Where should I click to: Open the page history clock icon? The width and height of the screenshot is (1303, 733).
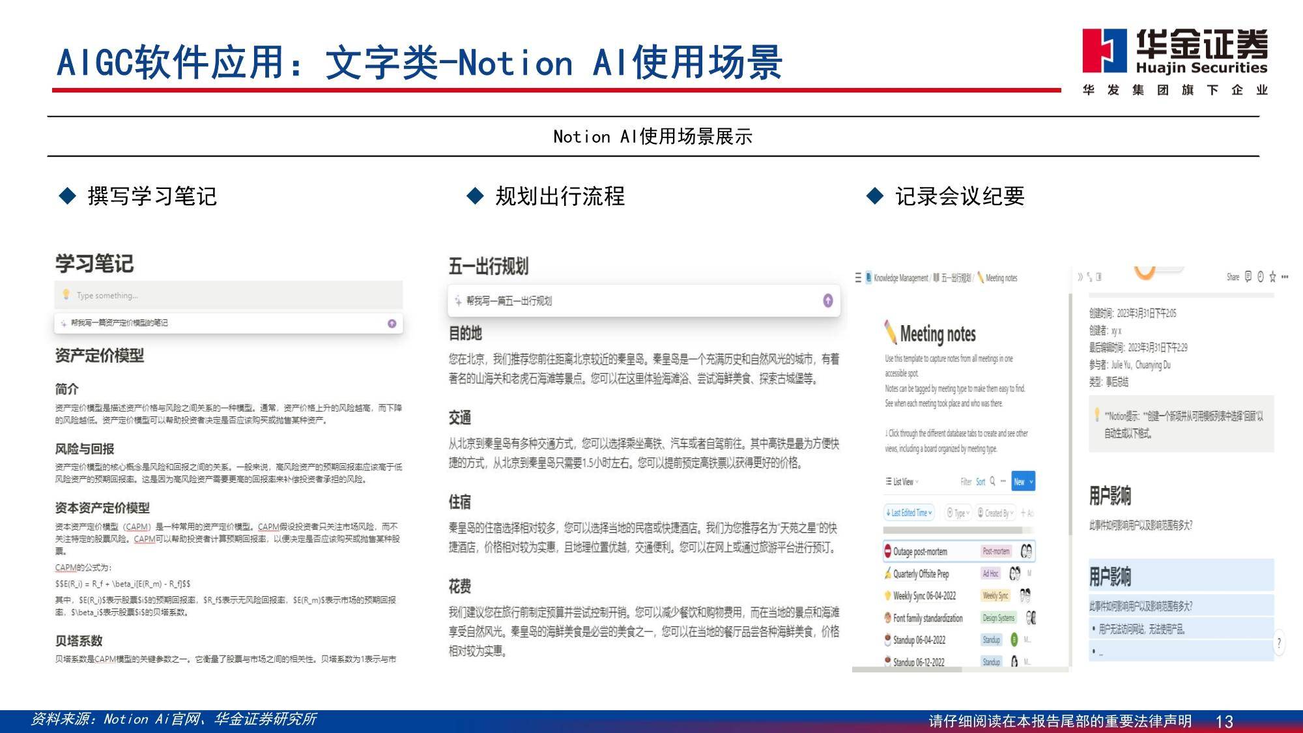(x=1261, y=277)
